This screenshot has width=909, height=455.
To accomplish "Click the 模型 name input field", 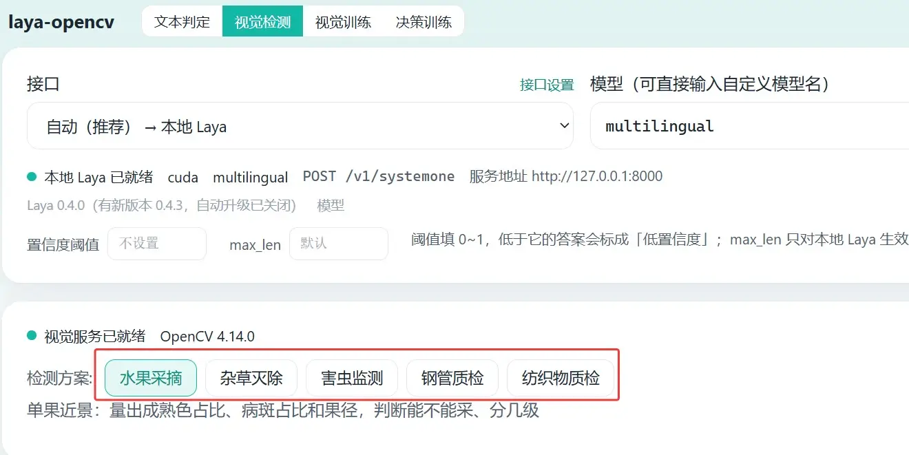I will pos(749,126).
